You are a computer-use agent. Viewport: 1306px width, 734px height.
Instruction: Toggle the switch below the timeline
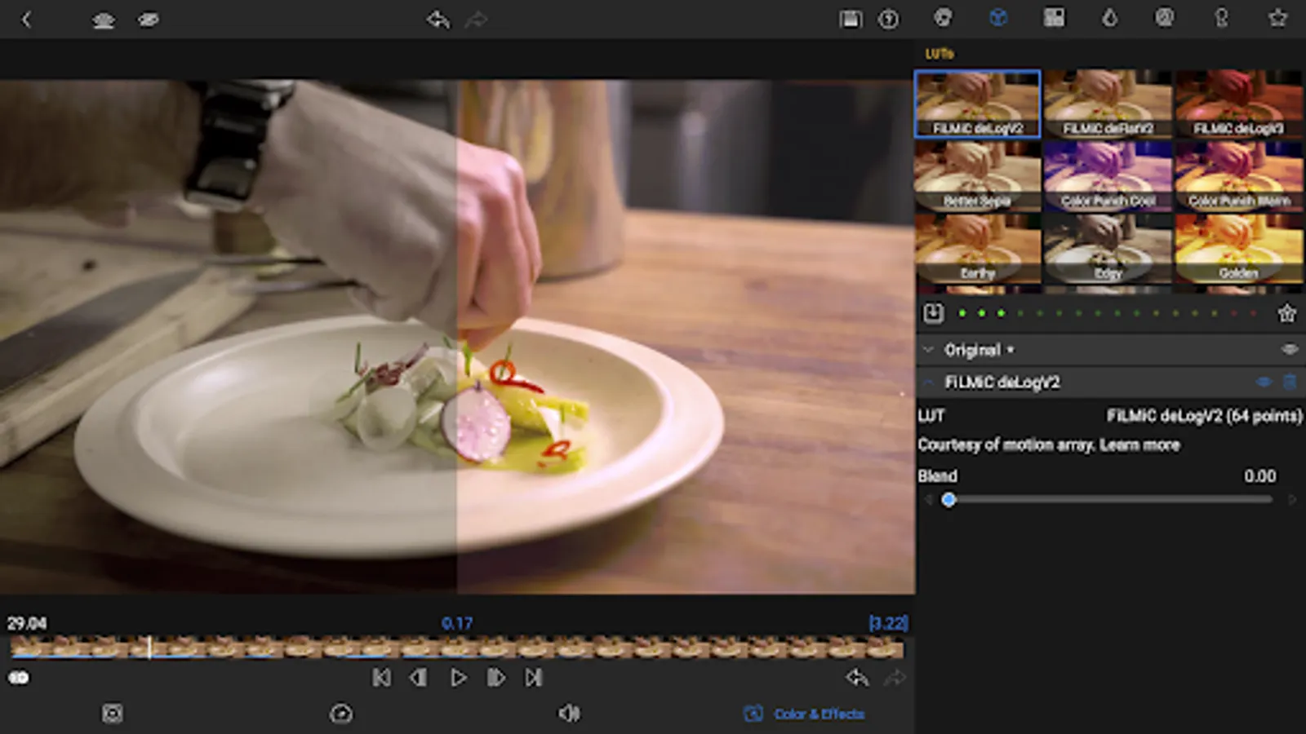18,678
